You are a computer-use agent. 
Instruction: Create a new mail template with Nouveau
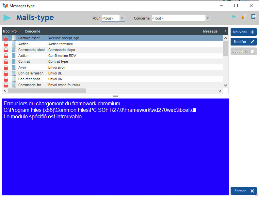(x=243, y=32)
